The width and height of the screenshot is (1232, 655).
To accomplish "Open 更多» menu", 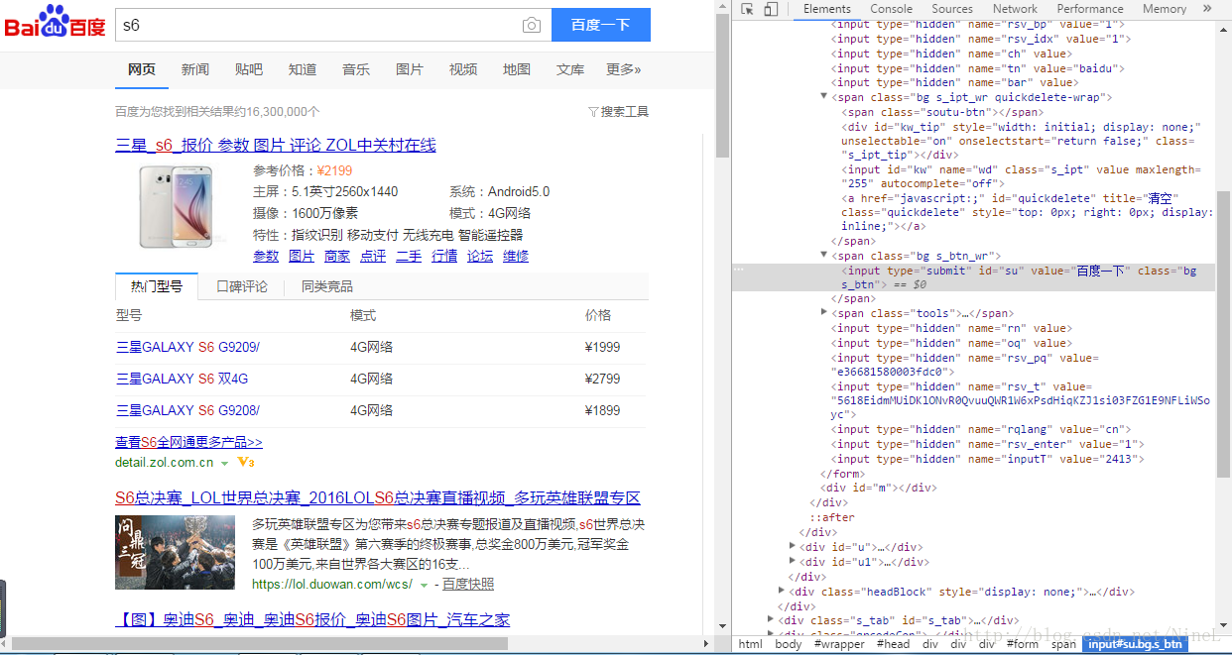I will coord(624,69).
